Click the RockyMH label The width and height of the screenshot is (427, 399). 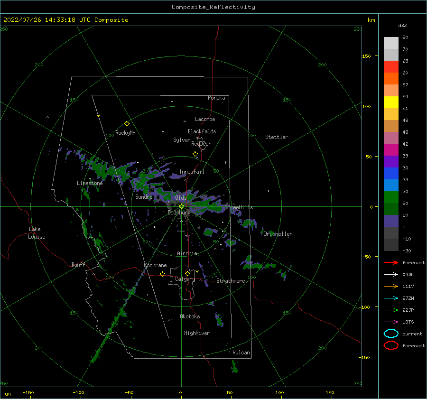(x=125, y=133)
